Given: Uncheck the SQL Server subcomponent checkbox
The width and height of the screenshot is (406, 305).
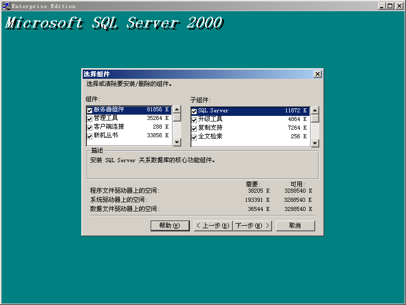Looking at the screenshot, I should pyautogui.click(x=194, y=111).
